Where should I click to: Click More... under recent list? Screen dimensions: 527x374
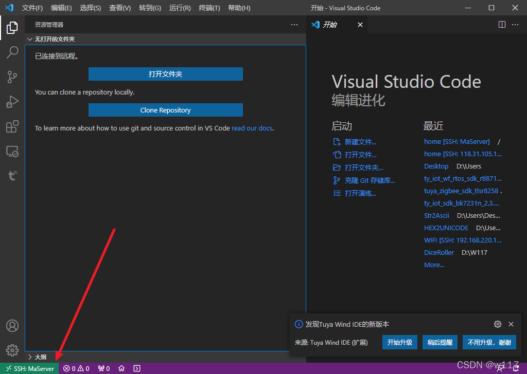pos(434,265)
